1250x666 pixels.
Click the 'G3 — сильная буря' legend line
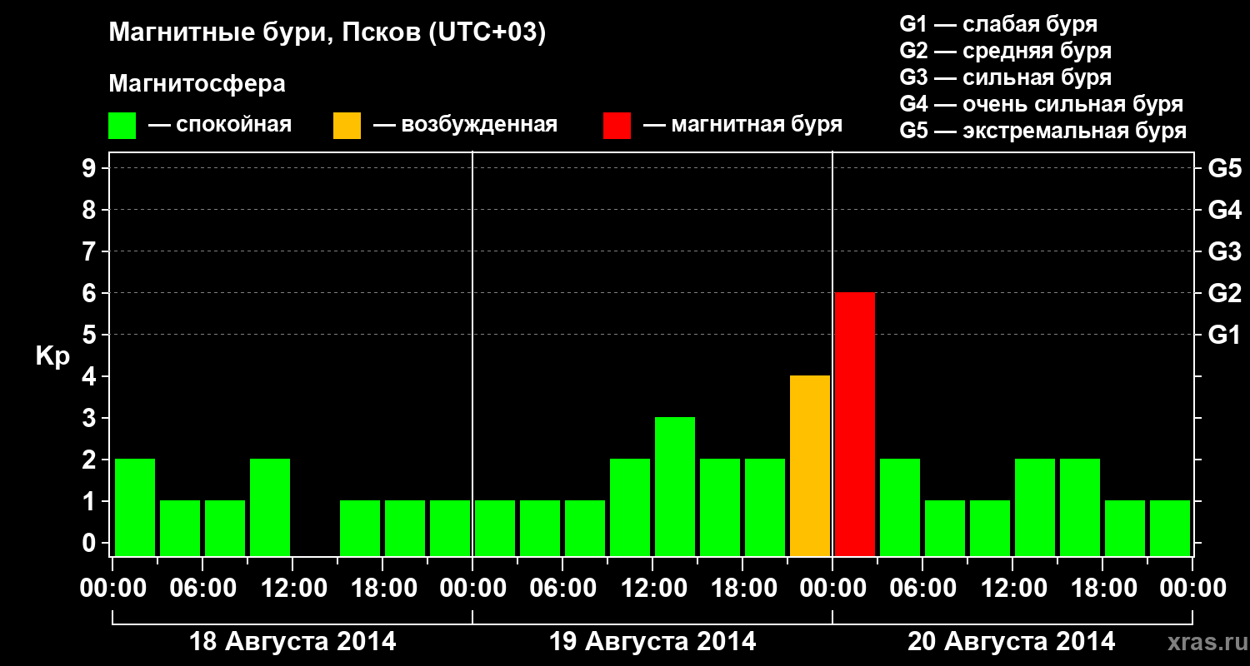click(1006, 77)
